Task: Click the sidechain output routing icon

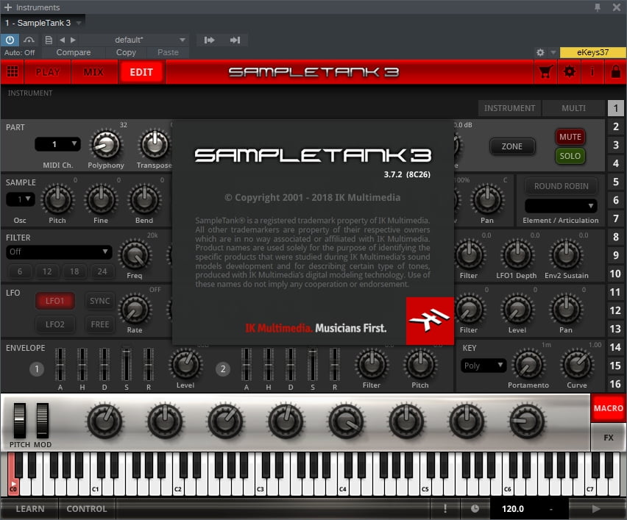Action: coord(235,40)
